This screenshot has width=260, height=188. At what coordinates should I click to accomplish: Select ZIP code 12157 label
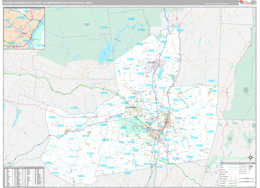pos(86,136)
